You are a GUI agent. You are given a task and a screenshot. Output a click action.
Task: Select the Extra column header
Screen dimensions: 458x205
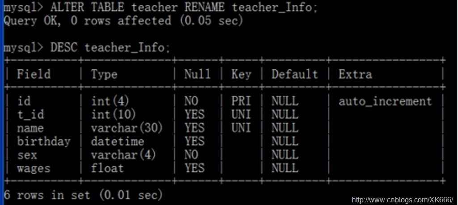point(355,74)
